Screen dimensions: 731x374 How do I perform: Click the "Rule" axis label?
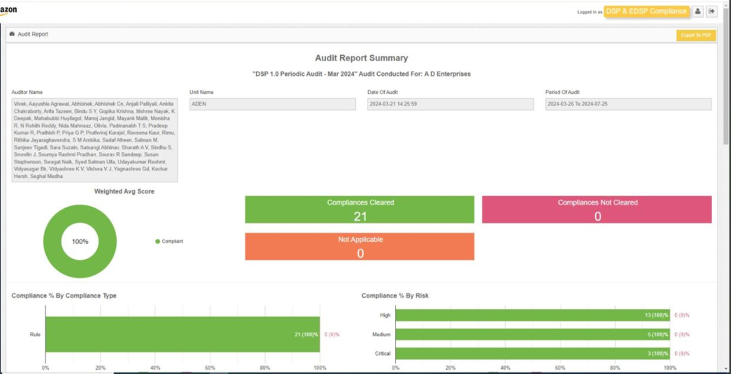(x=35, y=335)
